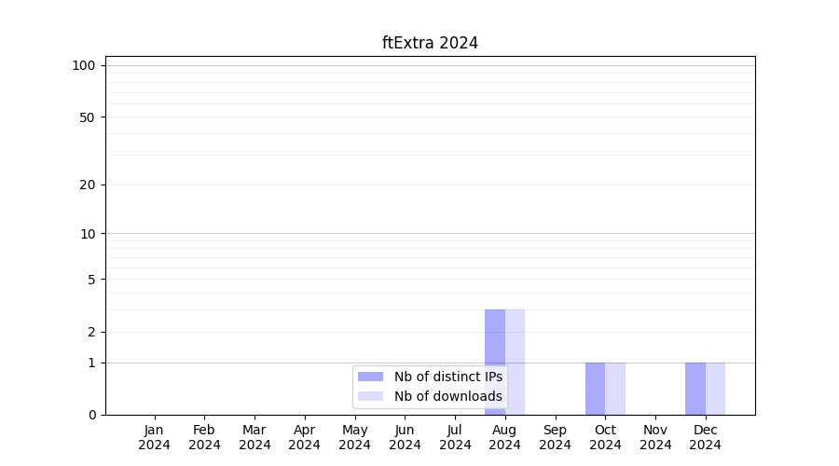Select the 0 tick on y-axis
This screenshot has width=839, height=466.
point(91,415)
